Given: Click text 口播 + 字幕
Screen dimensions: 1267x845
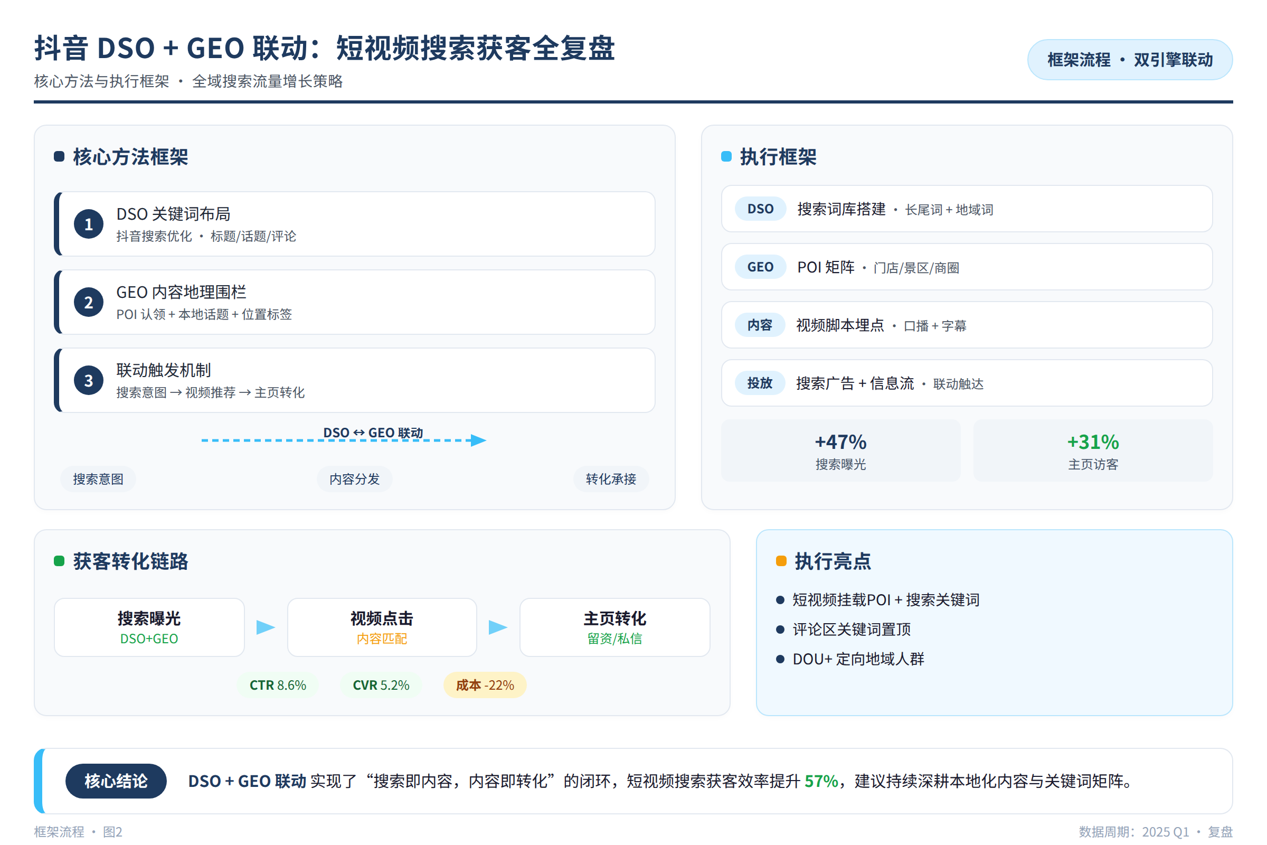Looking at the screenshot, I should 935,325.
